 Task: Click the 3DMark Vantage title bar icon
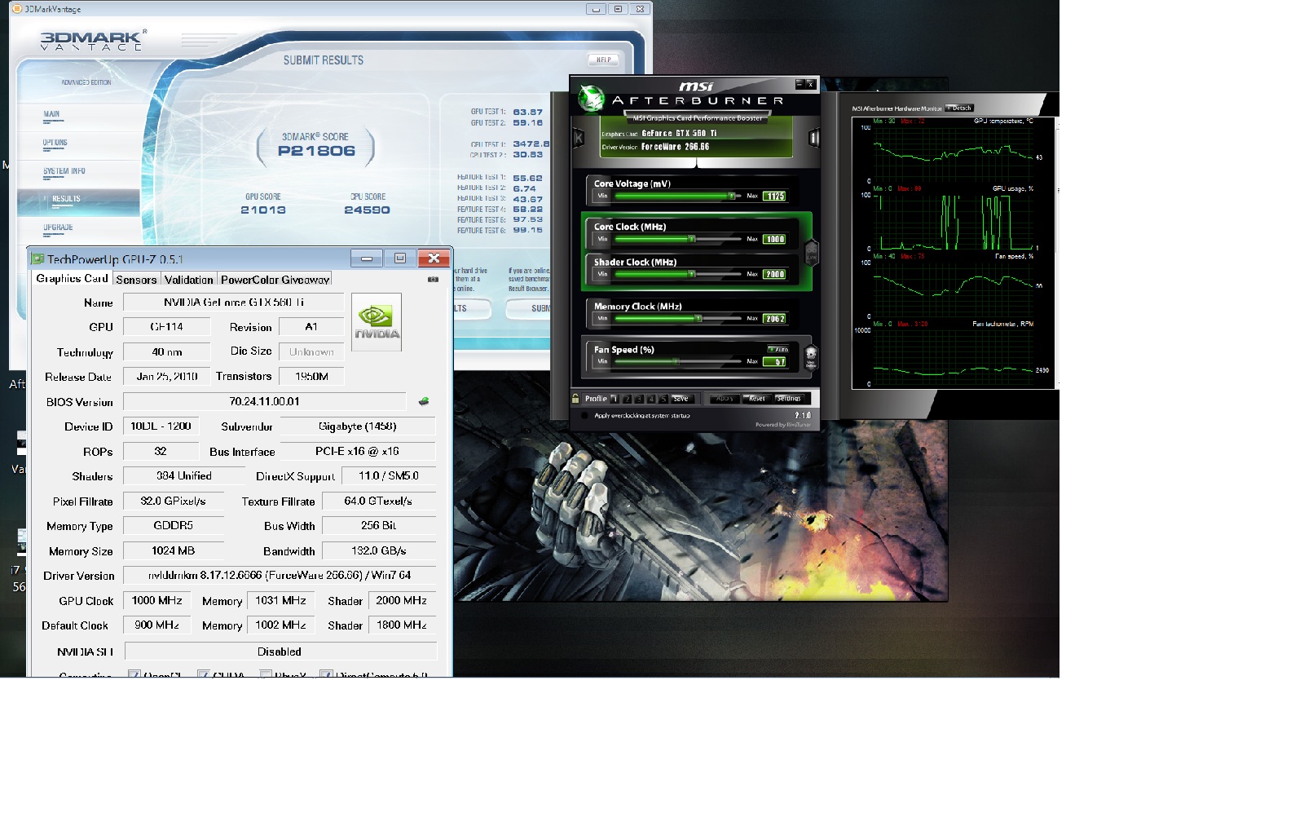tap(16, 9)
